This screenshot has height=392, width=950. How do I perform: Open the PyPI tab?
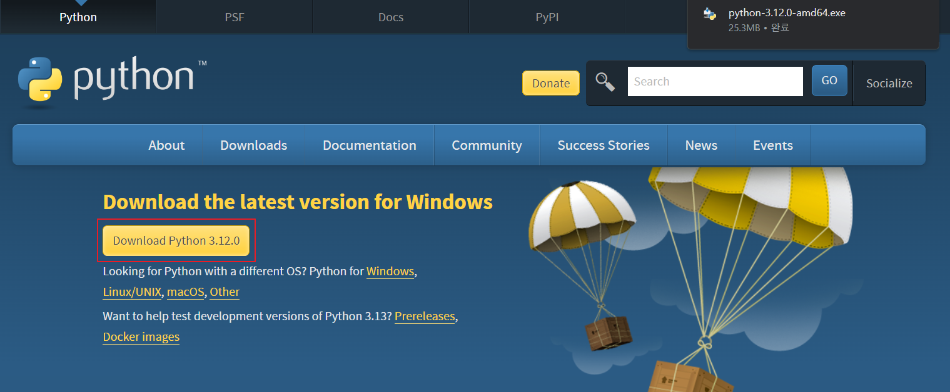[x=547, y=17]
